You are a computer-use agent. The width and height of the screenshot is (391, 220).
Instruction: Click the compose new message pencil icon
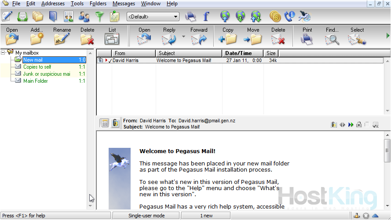point(7,17)
